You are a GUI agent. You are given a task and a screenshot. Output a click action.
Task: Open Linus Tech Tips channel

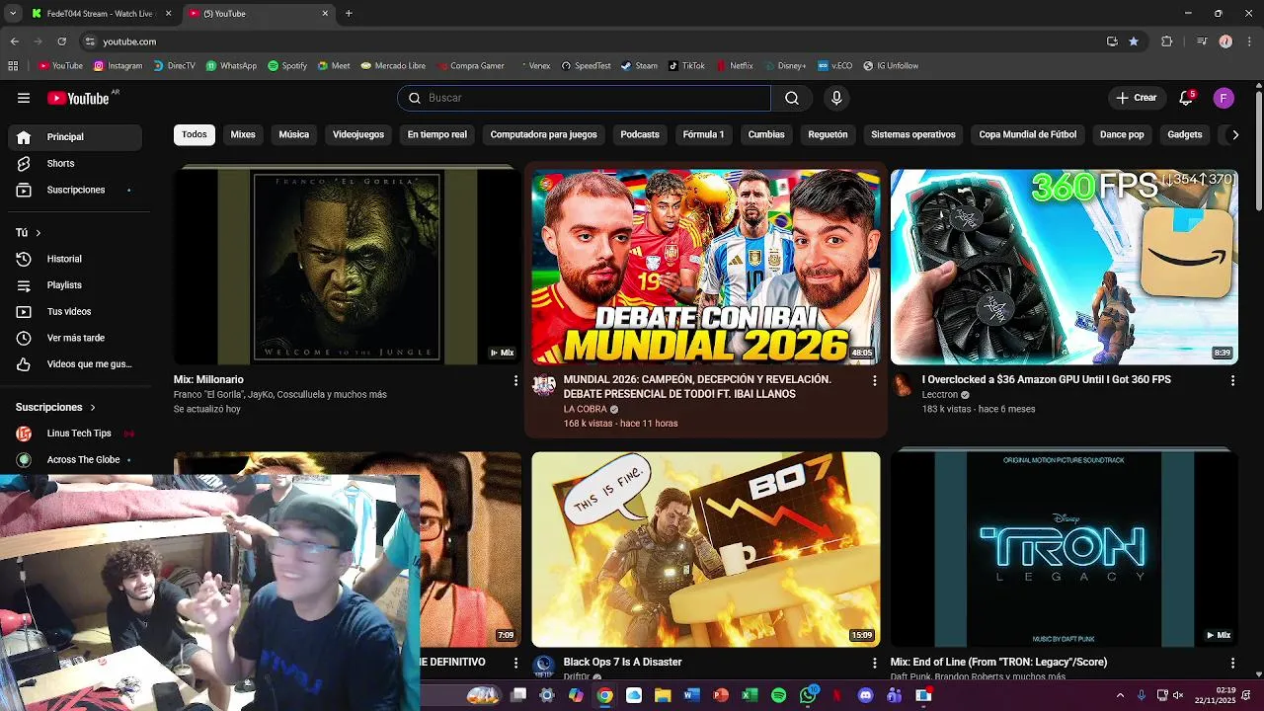[76, 434]
